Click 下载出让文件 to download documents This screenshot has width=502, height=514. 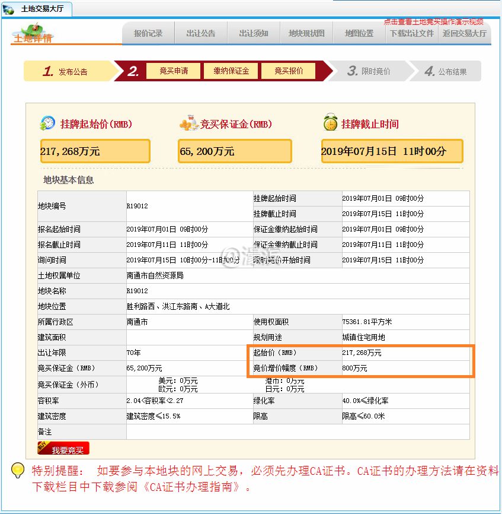tap(412, 34)
